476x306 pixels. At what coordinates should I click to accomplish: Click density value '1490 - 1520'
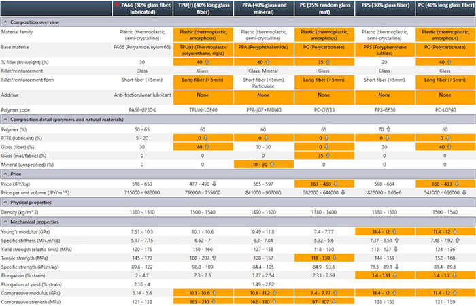tap(263, 212)
